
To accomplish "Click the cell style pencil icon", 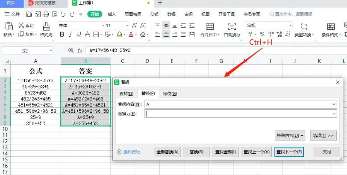I will click(108, 34).
